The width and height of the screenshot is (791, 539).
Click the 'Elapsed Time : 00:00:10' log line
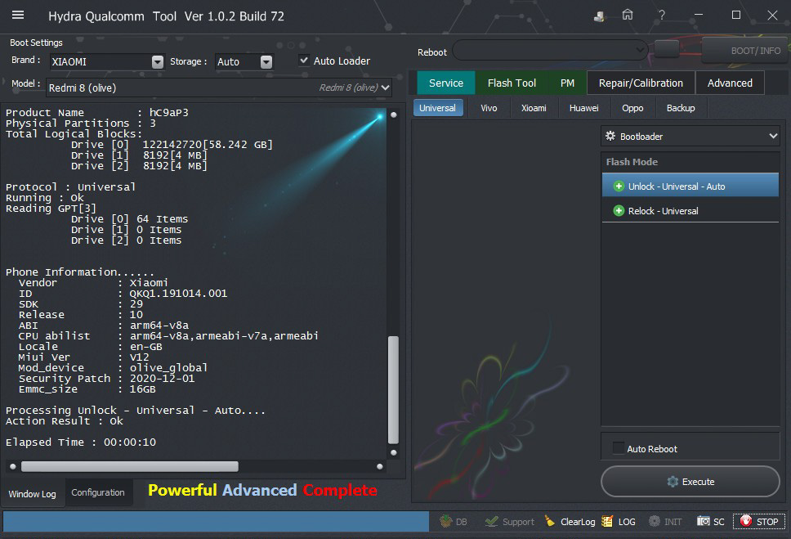coord(81,442)
